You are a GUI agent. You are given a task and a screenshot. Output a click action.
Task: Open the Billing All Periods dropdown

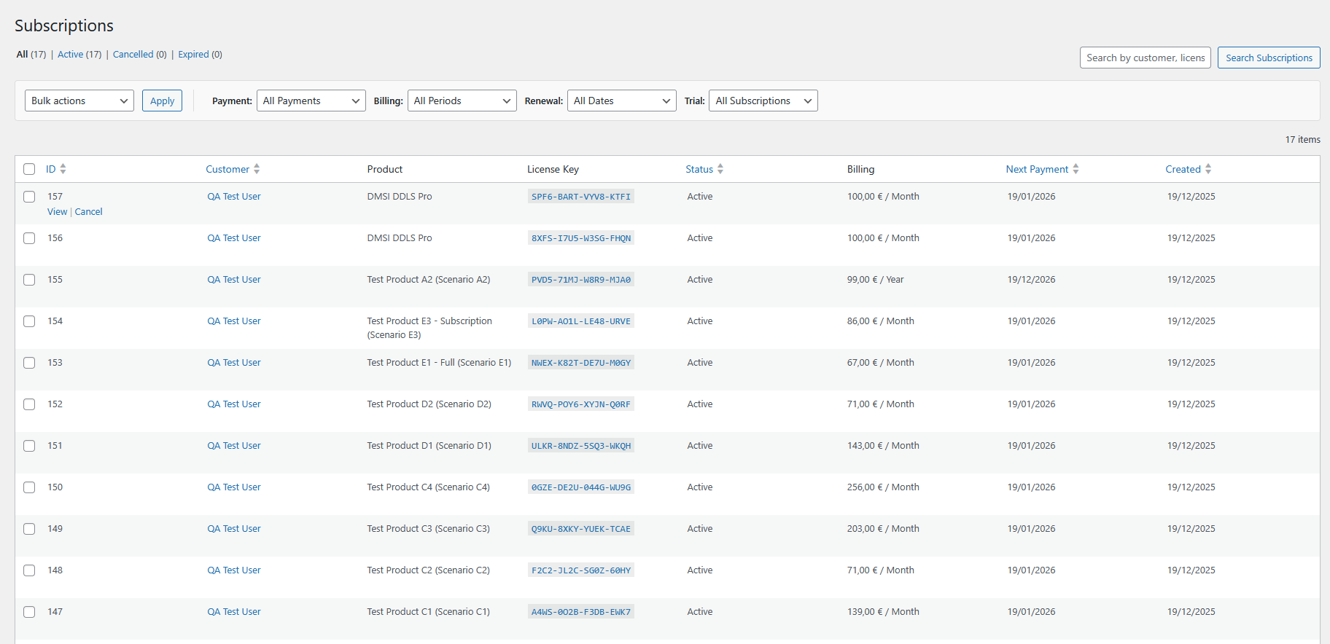(x=462, y=101)
